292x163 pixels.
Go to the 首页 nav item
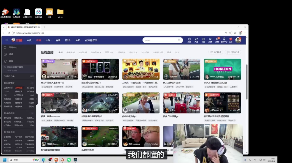29,40
